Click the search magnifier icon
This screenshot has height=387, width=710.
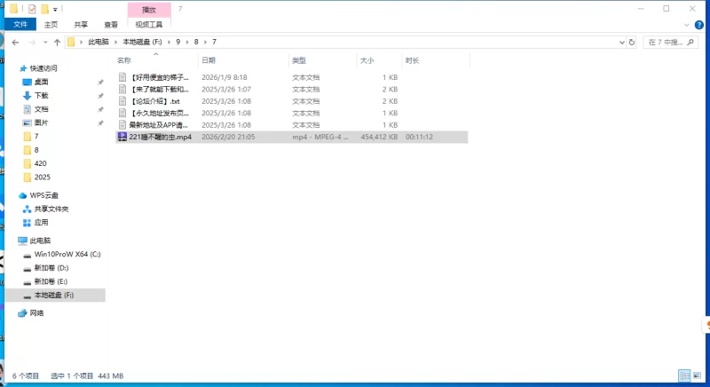[x=690, y=42]
